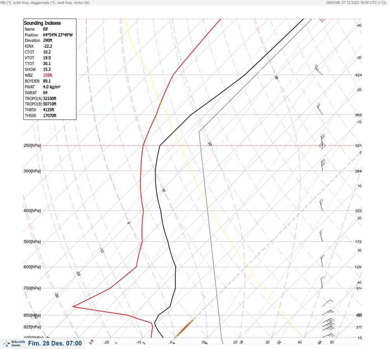Click the DMI/IGB 27.12.2023 18:00 UTC header
The height and width of the screenshot is (349, 389).
(x=356, y=2)
